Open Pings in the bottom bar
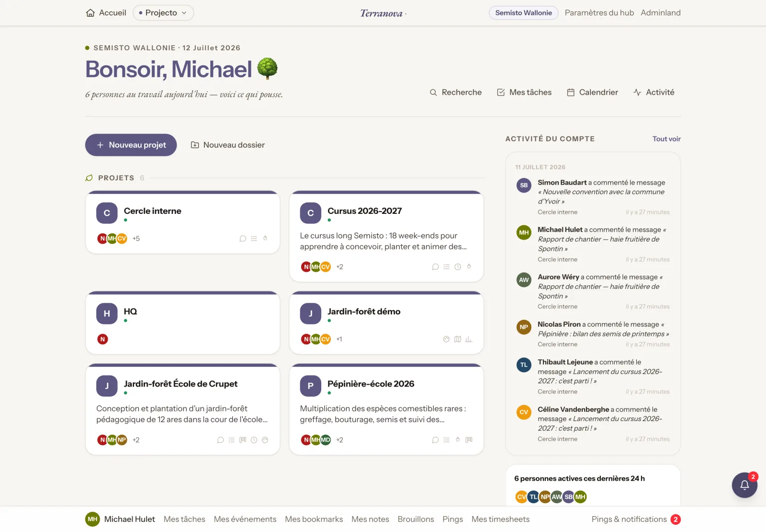The height and width of the screenshot is (532, 766). [453, 520]
